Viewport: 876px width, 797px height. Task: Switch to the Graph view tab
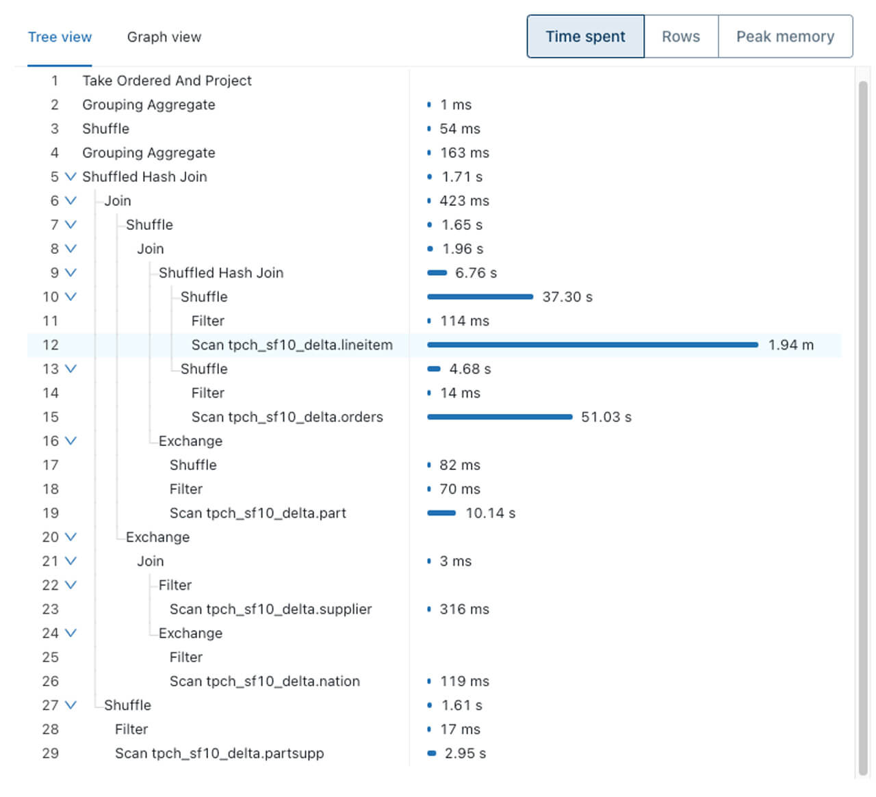pyautogui.click(x=164, y=37)
